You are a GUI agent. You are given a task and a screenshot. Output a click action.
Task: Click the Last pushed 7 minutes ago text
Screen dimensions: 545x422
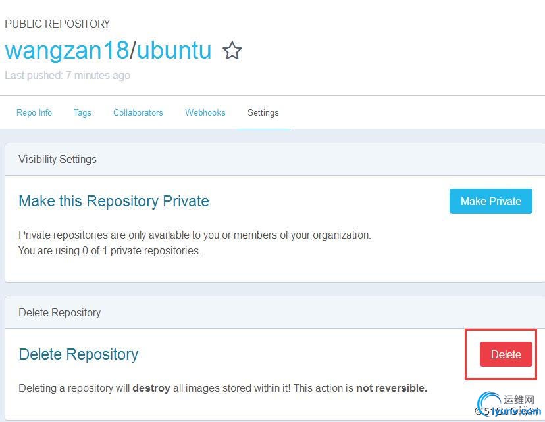click(x=67, y=76)
